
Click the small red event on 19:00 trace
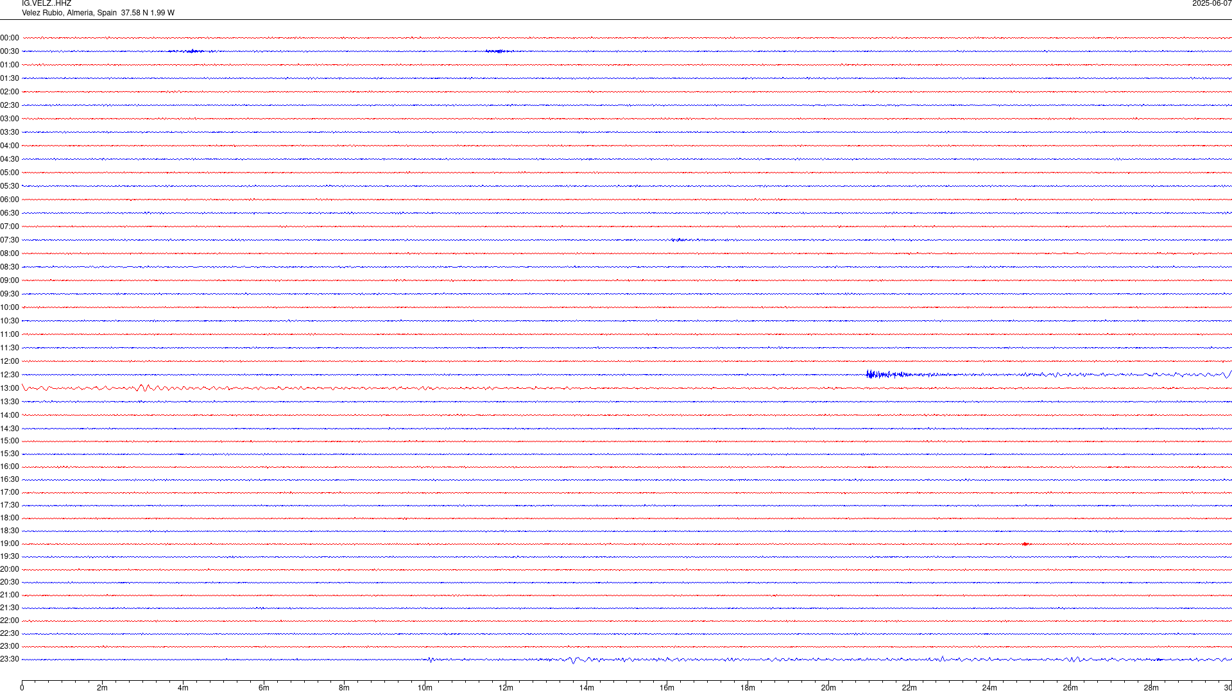pyautogui.click(x=1025, y=544)
